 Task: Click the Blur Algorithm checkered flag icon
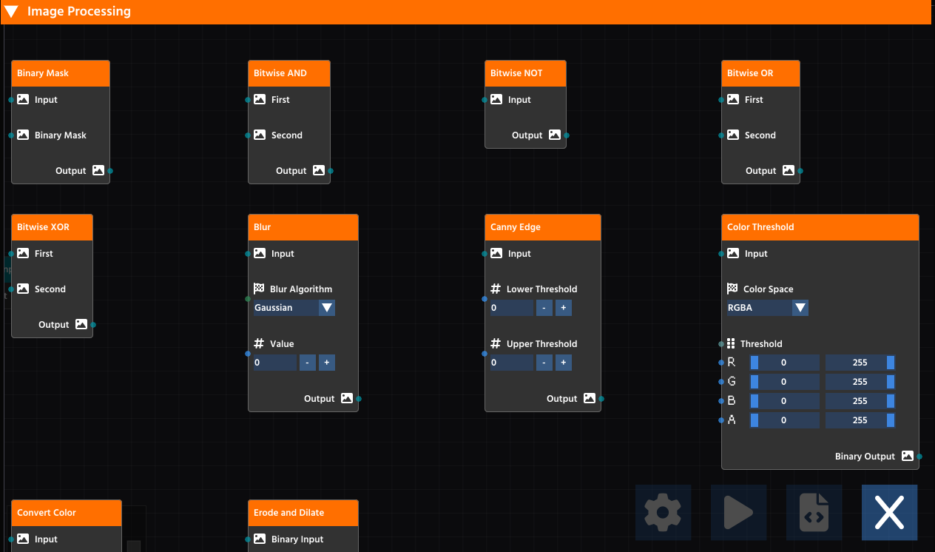(259, 289)
